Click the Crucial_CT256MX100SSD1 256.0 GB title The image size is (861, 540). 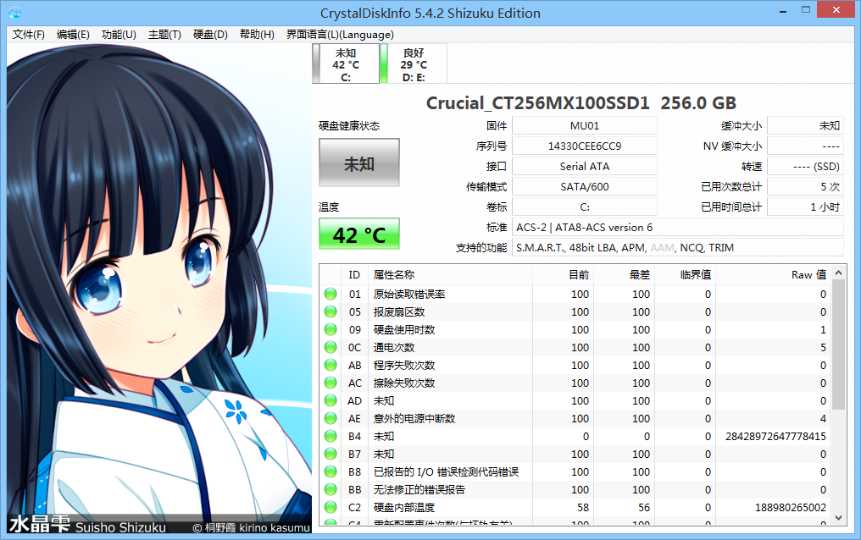pos(581,102)
